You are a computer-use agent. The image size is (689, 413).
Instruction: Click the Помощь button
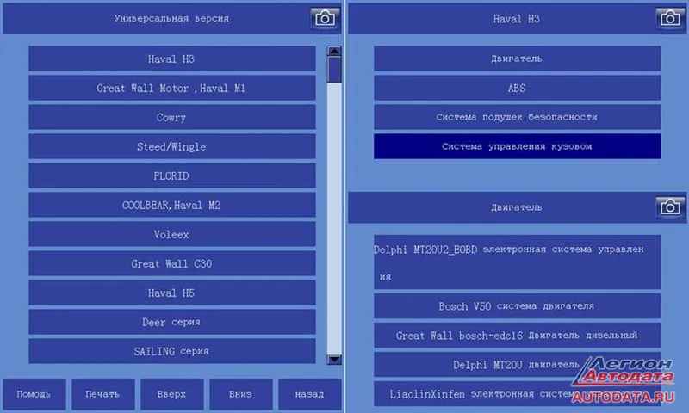[x=34, y=394]
